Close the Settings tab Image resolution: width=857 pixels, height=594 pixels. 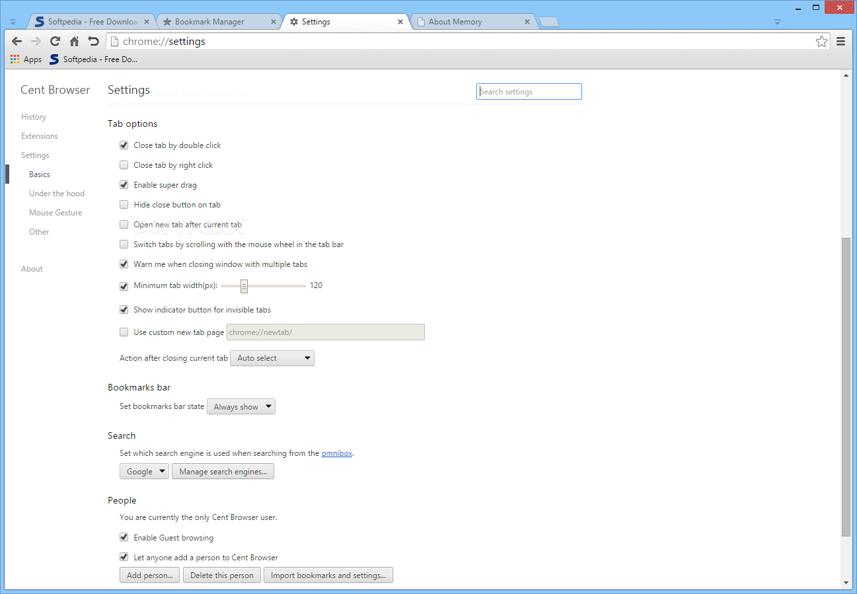pos(400,22)
